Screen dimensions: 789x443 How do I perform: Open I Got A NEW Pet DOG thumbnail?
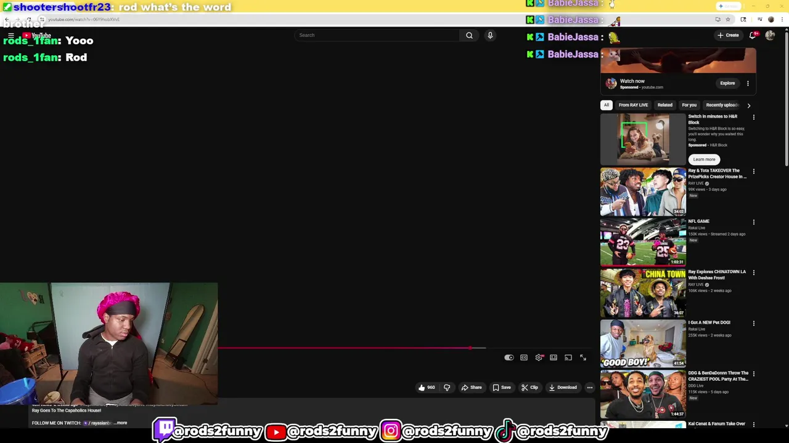643,343
